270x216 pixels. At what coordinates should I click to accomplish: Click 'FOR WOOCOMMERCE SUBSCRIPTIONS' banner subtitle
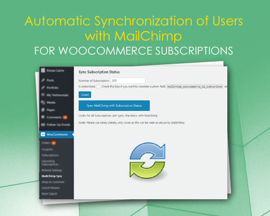pyautogui.click(x=133, y=51)
